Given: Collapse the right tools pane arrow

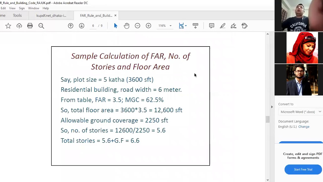Looking at the screenshot, I should tap(272, 107).
